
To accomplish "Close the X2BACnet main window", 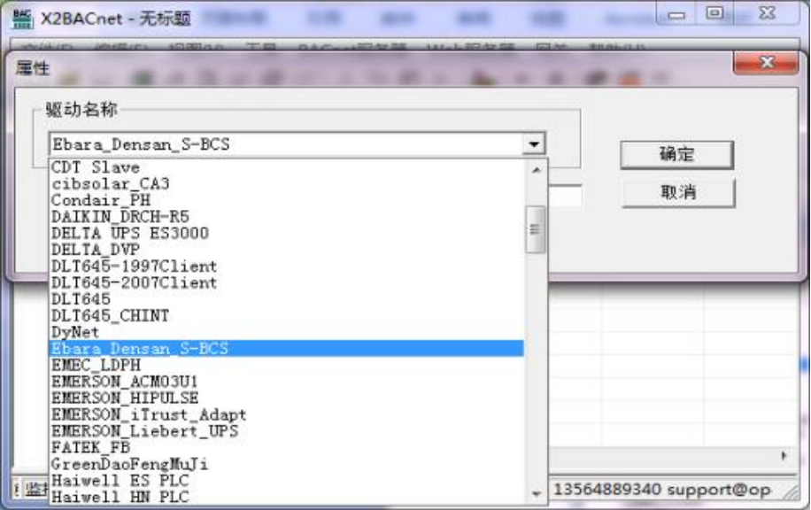I will (x=767, y=13).
